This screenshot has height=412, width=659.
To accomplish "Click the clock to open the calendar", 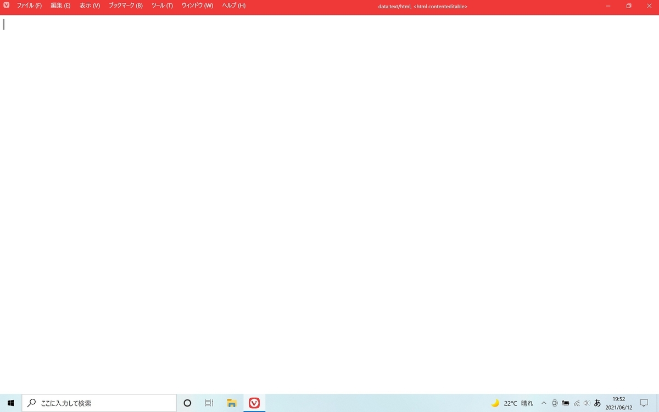I will coord(618,403).
